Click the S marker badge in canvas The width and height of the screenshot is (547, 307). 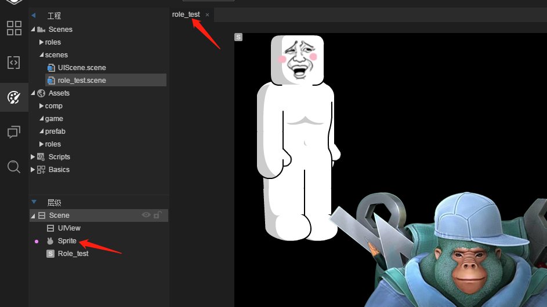238,37
